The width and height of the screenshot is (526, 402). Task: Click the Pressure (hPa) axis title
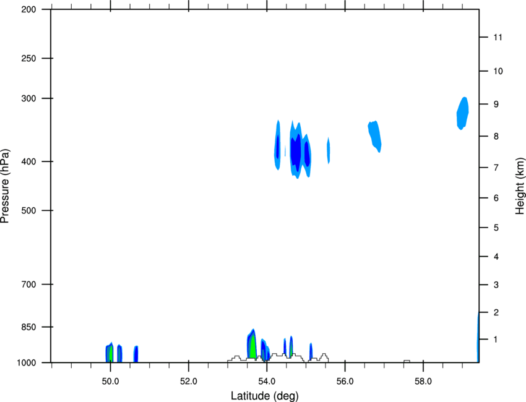[5, 186]
